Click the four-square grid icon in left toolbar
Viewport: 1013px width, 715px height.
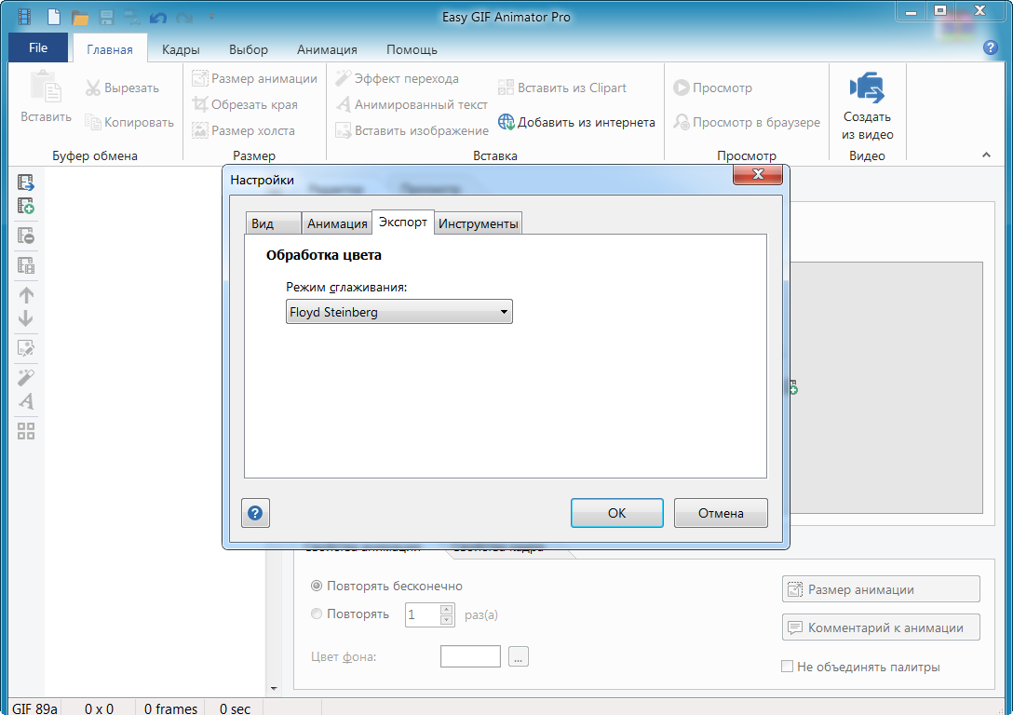pos(26,431)
